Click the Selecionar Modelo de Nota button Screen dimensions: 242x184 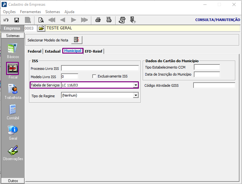pos(77,40)
